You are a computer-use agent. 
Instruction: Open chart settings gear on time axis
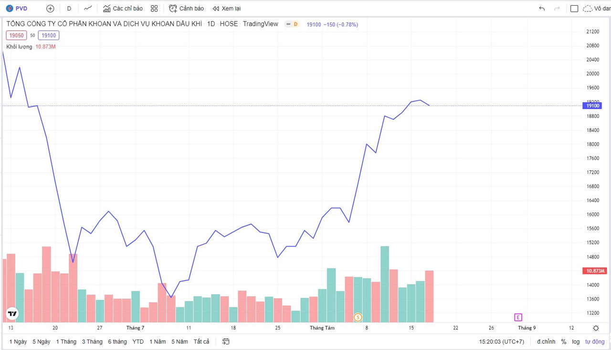(596, 328)
